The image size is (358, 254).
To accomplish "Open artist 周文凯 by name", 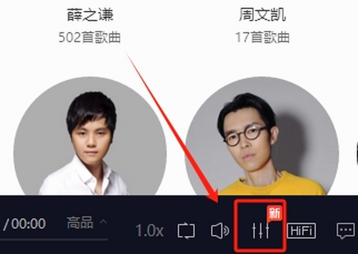I will (262, 15).
